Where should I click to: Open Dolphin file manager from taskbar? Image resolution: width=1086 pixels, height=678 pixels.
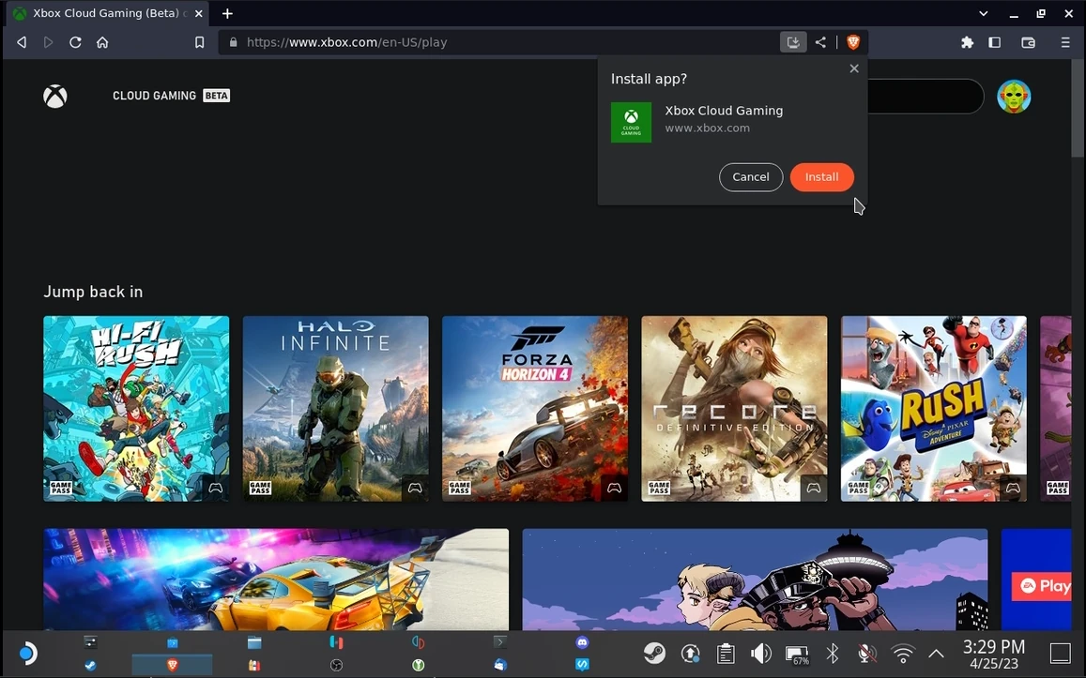(254, 642)
